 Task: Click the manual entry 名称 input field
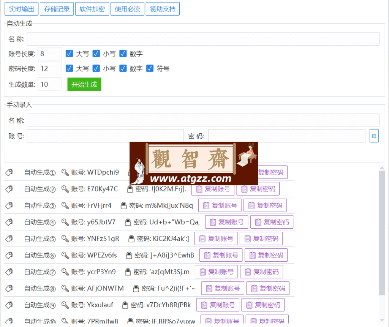coord(203,120)
